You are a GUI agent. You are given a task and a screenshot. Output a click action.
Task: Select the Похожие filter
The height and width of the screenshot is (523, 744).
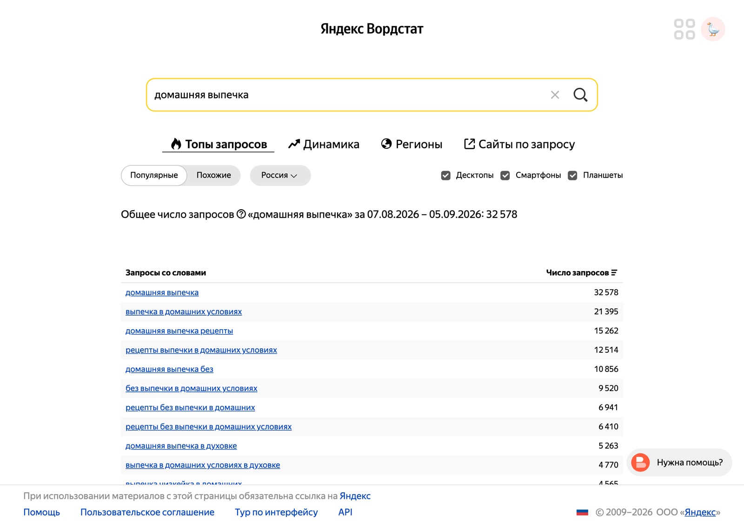click(x=213, y=175)
